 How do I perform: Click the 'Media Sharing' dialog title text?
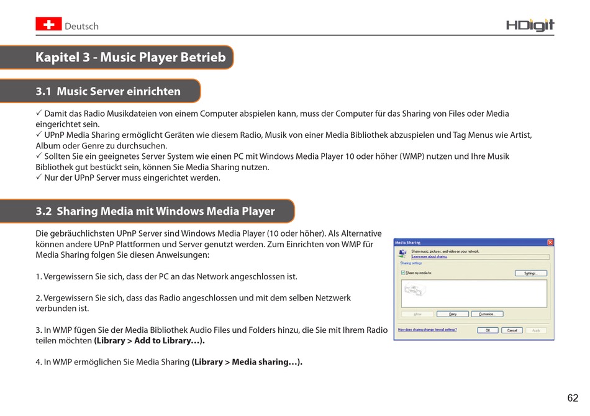[x=408, y=243]
